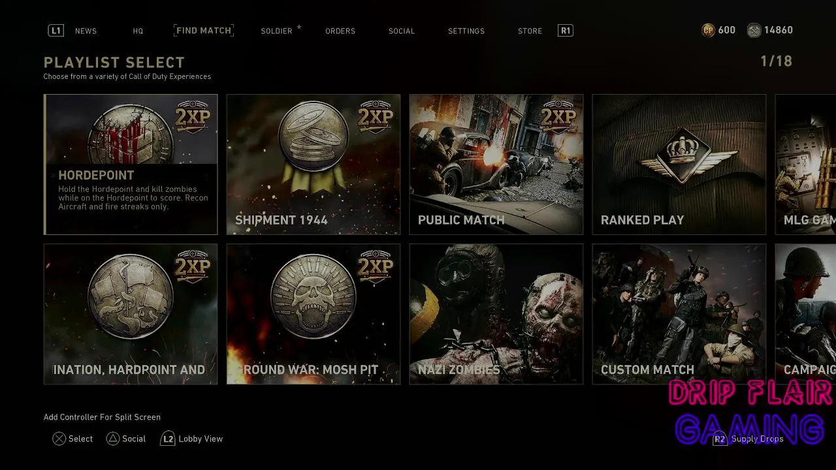
Task: Open the News tab
Action: coord(86,31)
